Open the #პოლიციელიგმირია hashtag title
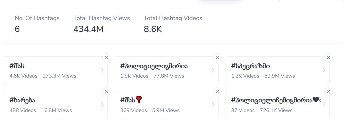352x128 pixels. pos(154,66)
